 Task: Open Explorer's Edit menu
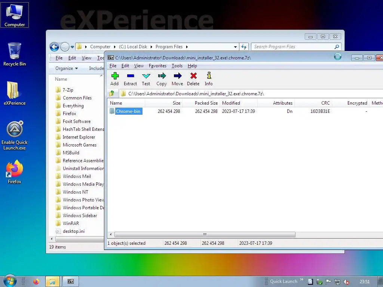pyautogui.click(x=72, y=58)
